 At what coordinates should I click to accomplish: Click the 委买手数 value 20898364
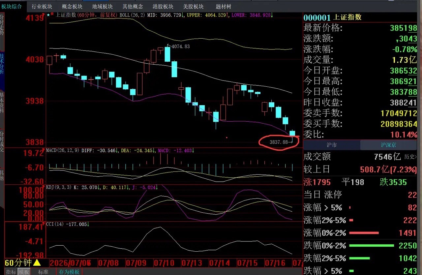pyautogui.click(x=399, y=124)
